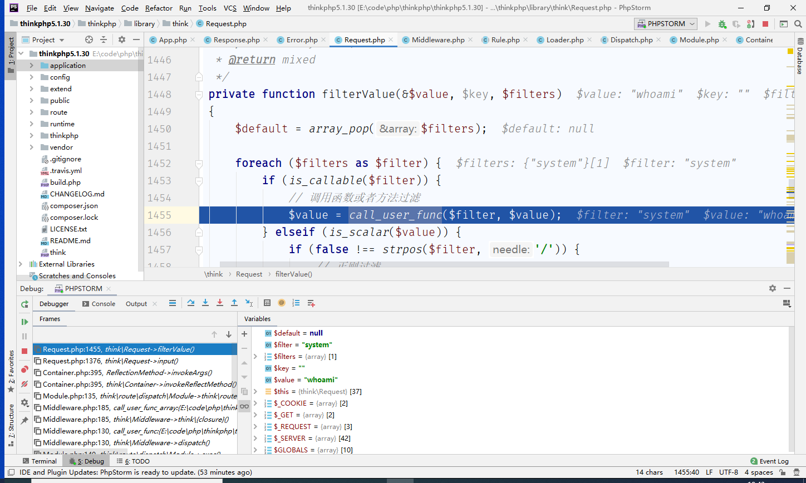Open the Event Log
This screenshot has width=806, height=483.
[769, 461]
